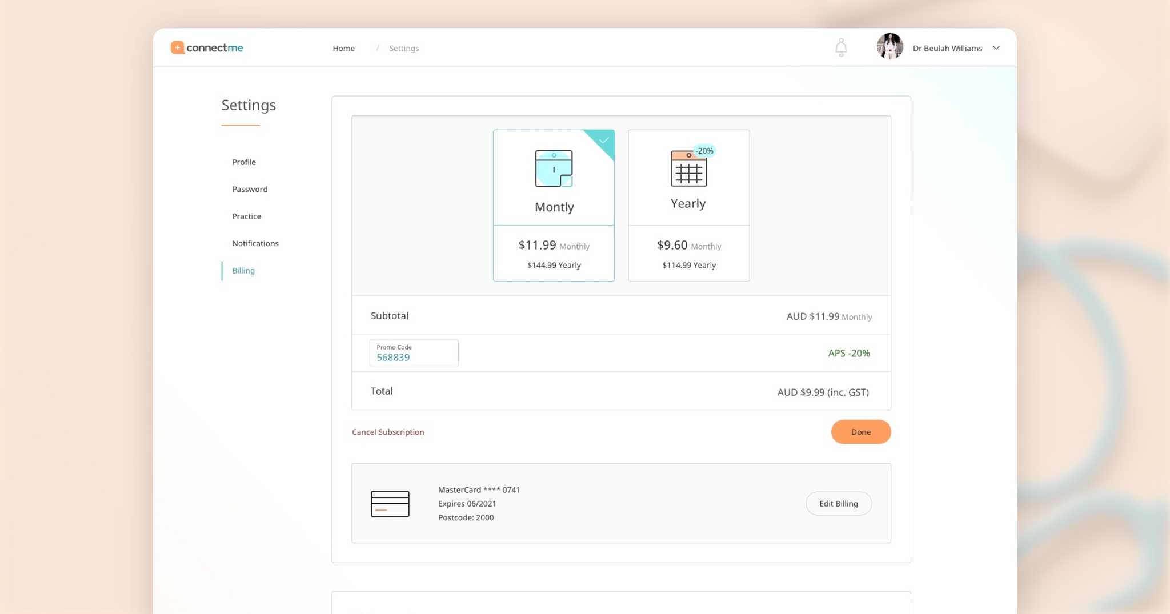
Task: Expand the user account dropdown chevron
Action: [x=996, y=48]
